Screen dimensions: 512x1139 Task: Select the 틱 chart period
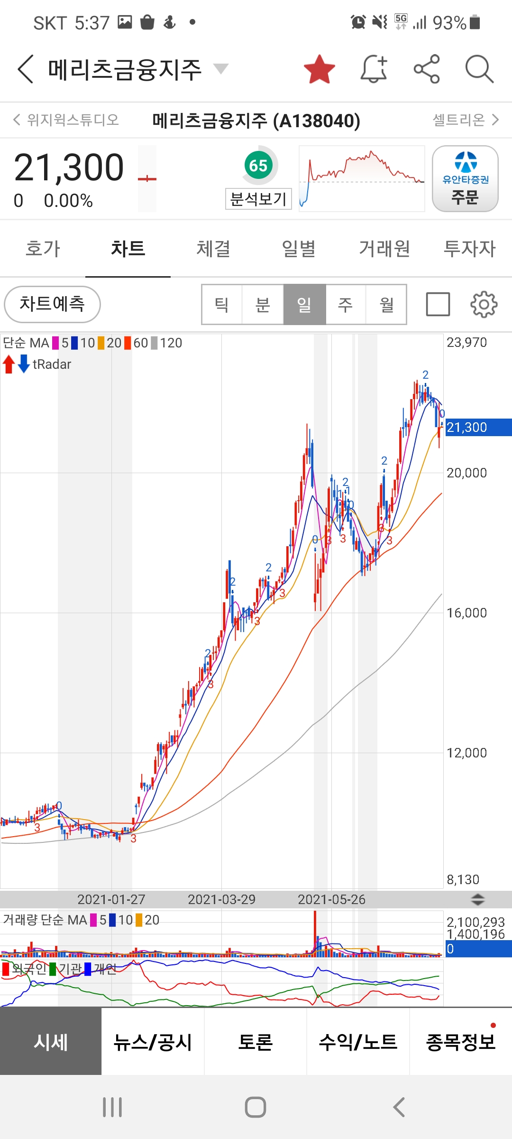point(222,305)
